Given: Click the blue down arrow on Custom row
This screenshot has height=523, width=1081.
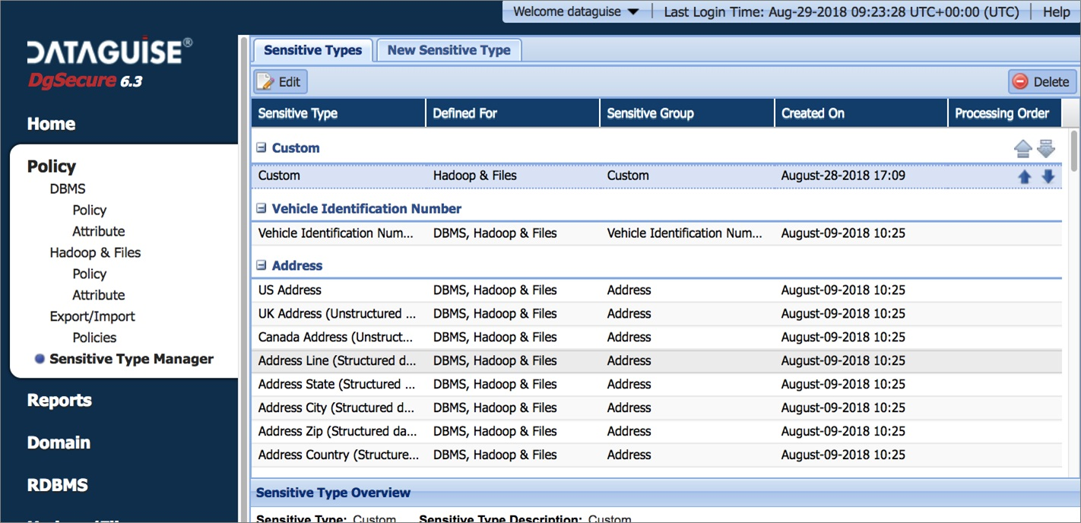Looking at the screenshot, I should pos(1048,176).
